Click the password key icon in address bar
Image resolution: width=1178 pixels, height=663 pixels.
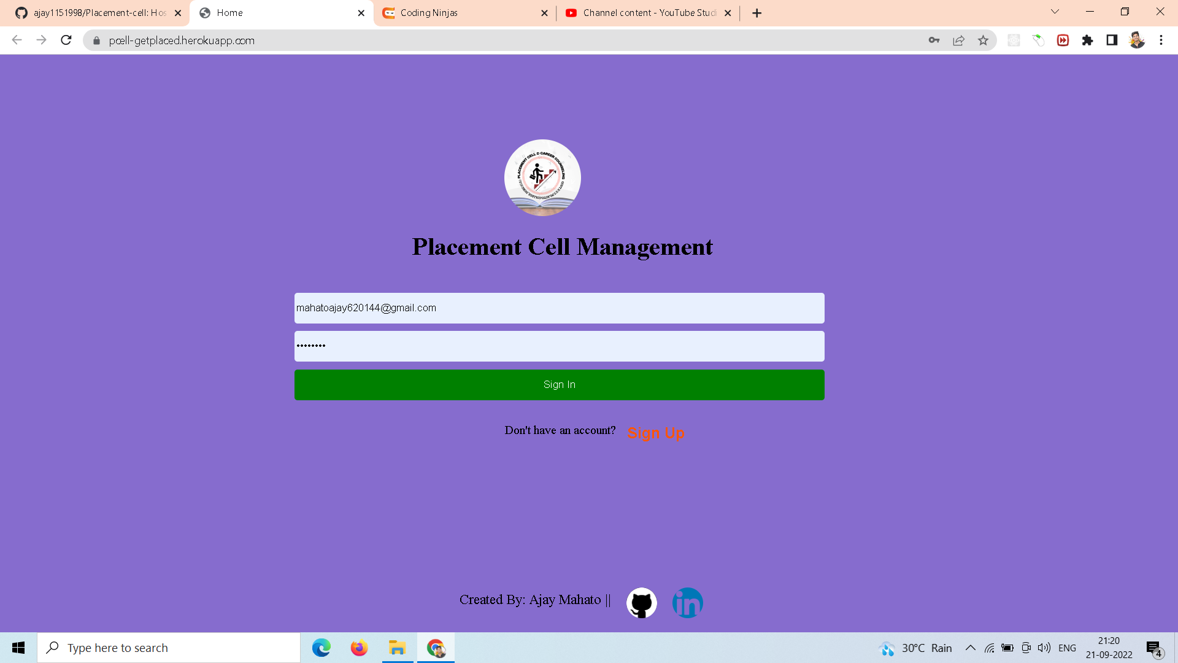click(934, 40)
